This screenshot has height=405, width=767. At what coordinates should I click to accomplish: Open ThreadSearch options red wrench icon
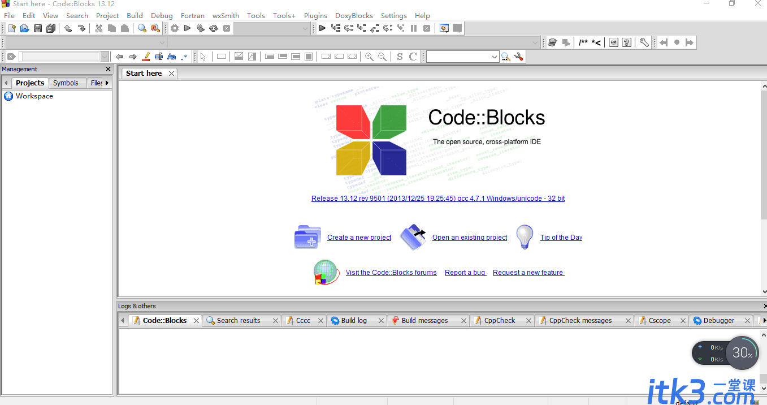519,57
